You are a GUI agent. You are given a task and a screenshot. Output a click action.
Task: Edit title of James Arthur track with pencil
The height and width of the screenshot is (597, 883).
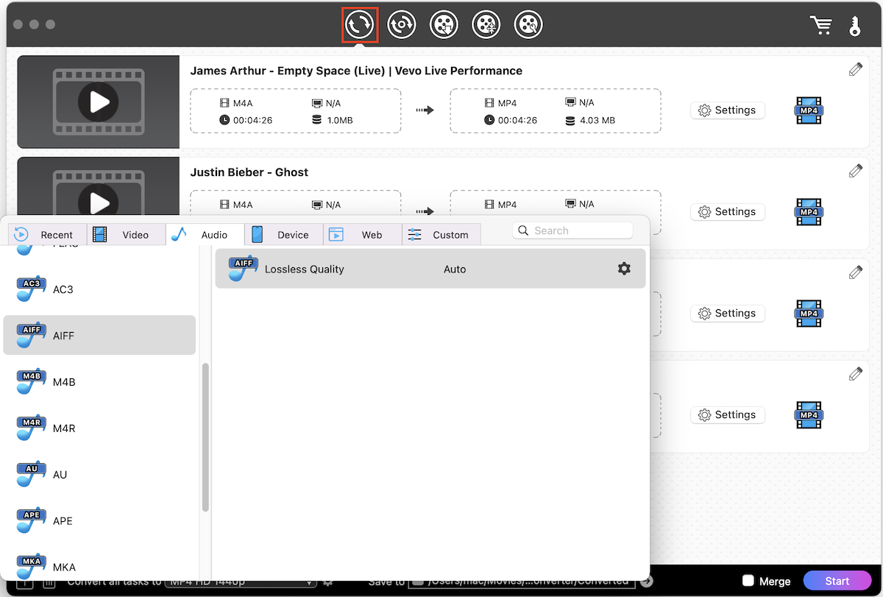[x=855, y=70]
